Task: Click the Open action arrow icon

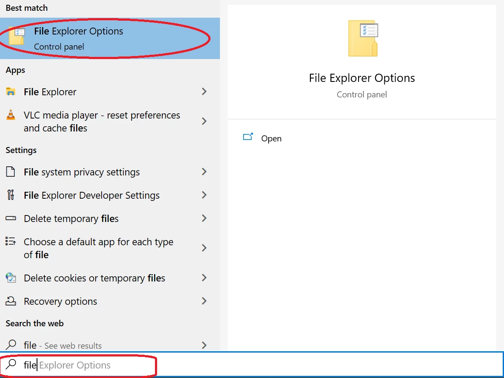Action: click(248, 137)
